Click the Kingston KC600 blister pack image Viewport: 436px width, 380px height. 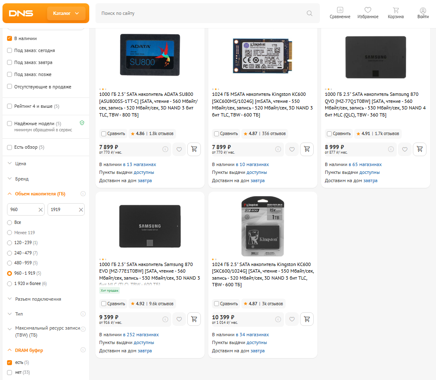[x=263, y=226]
